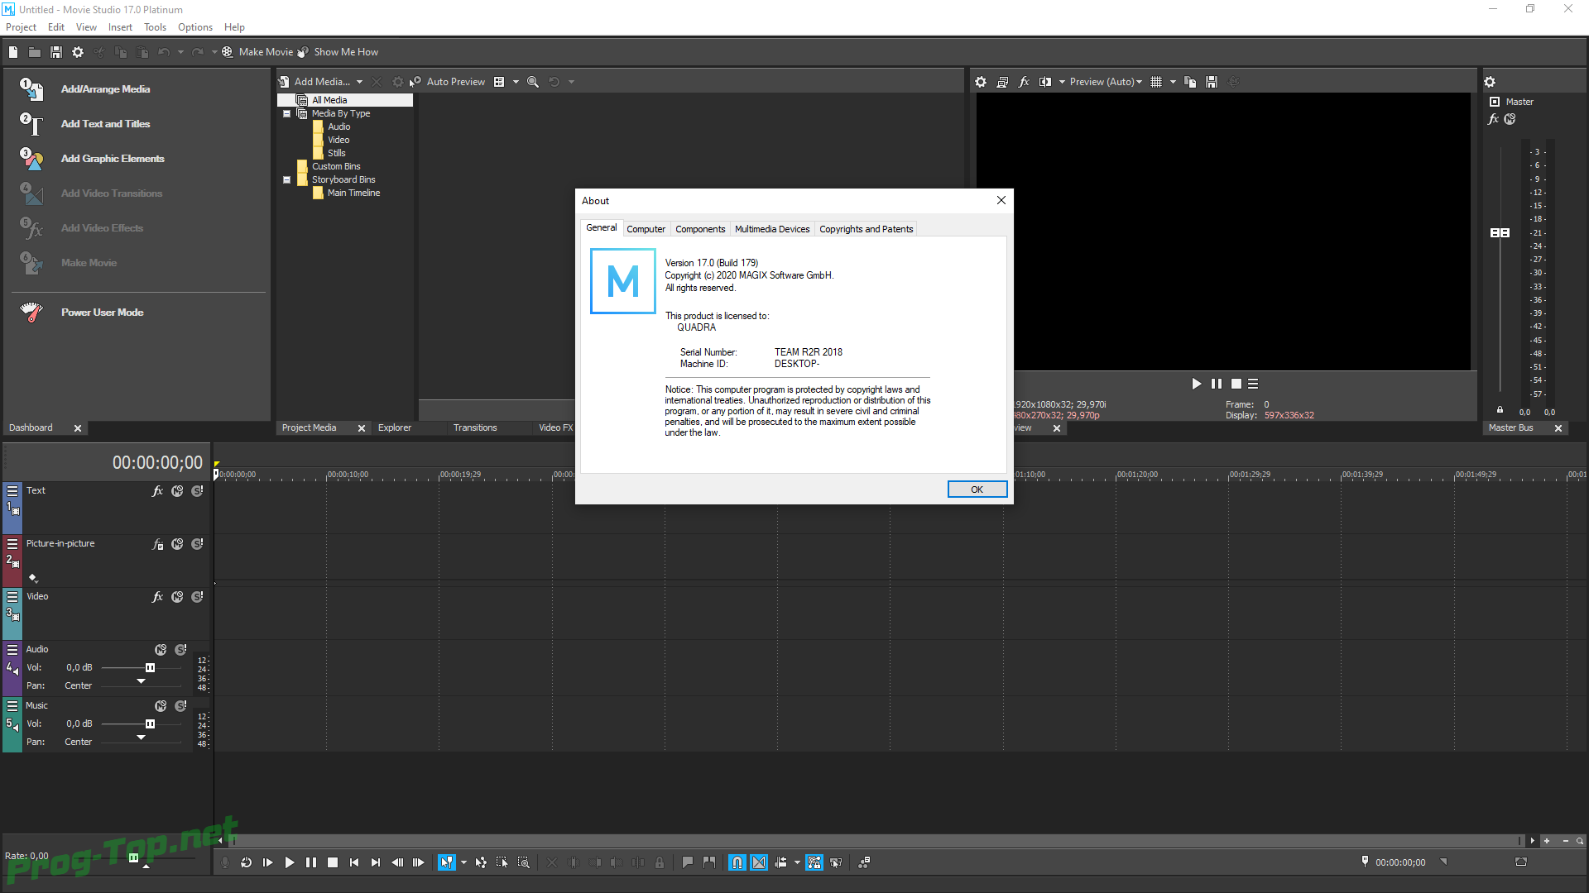Click the Add Text and Titles icon

pos(31,123)
